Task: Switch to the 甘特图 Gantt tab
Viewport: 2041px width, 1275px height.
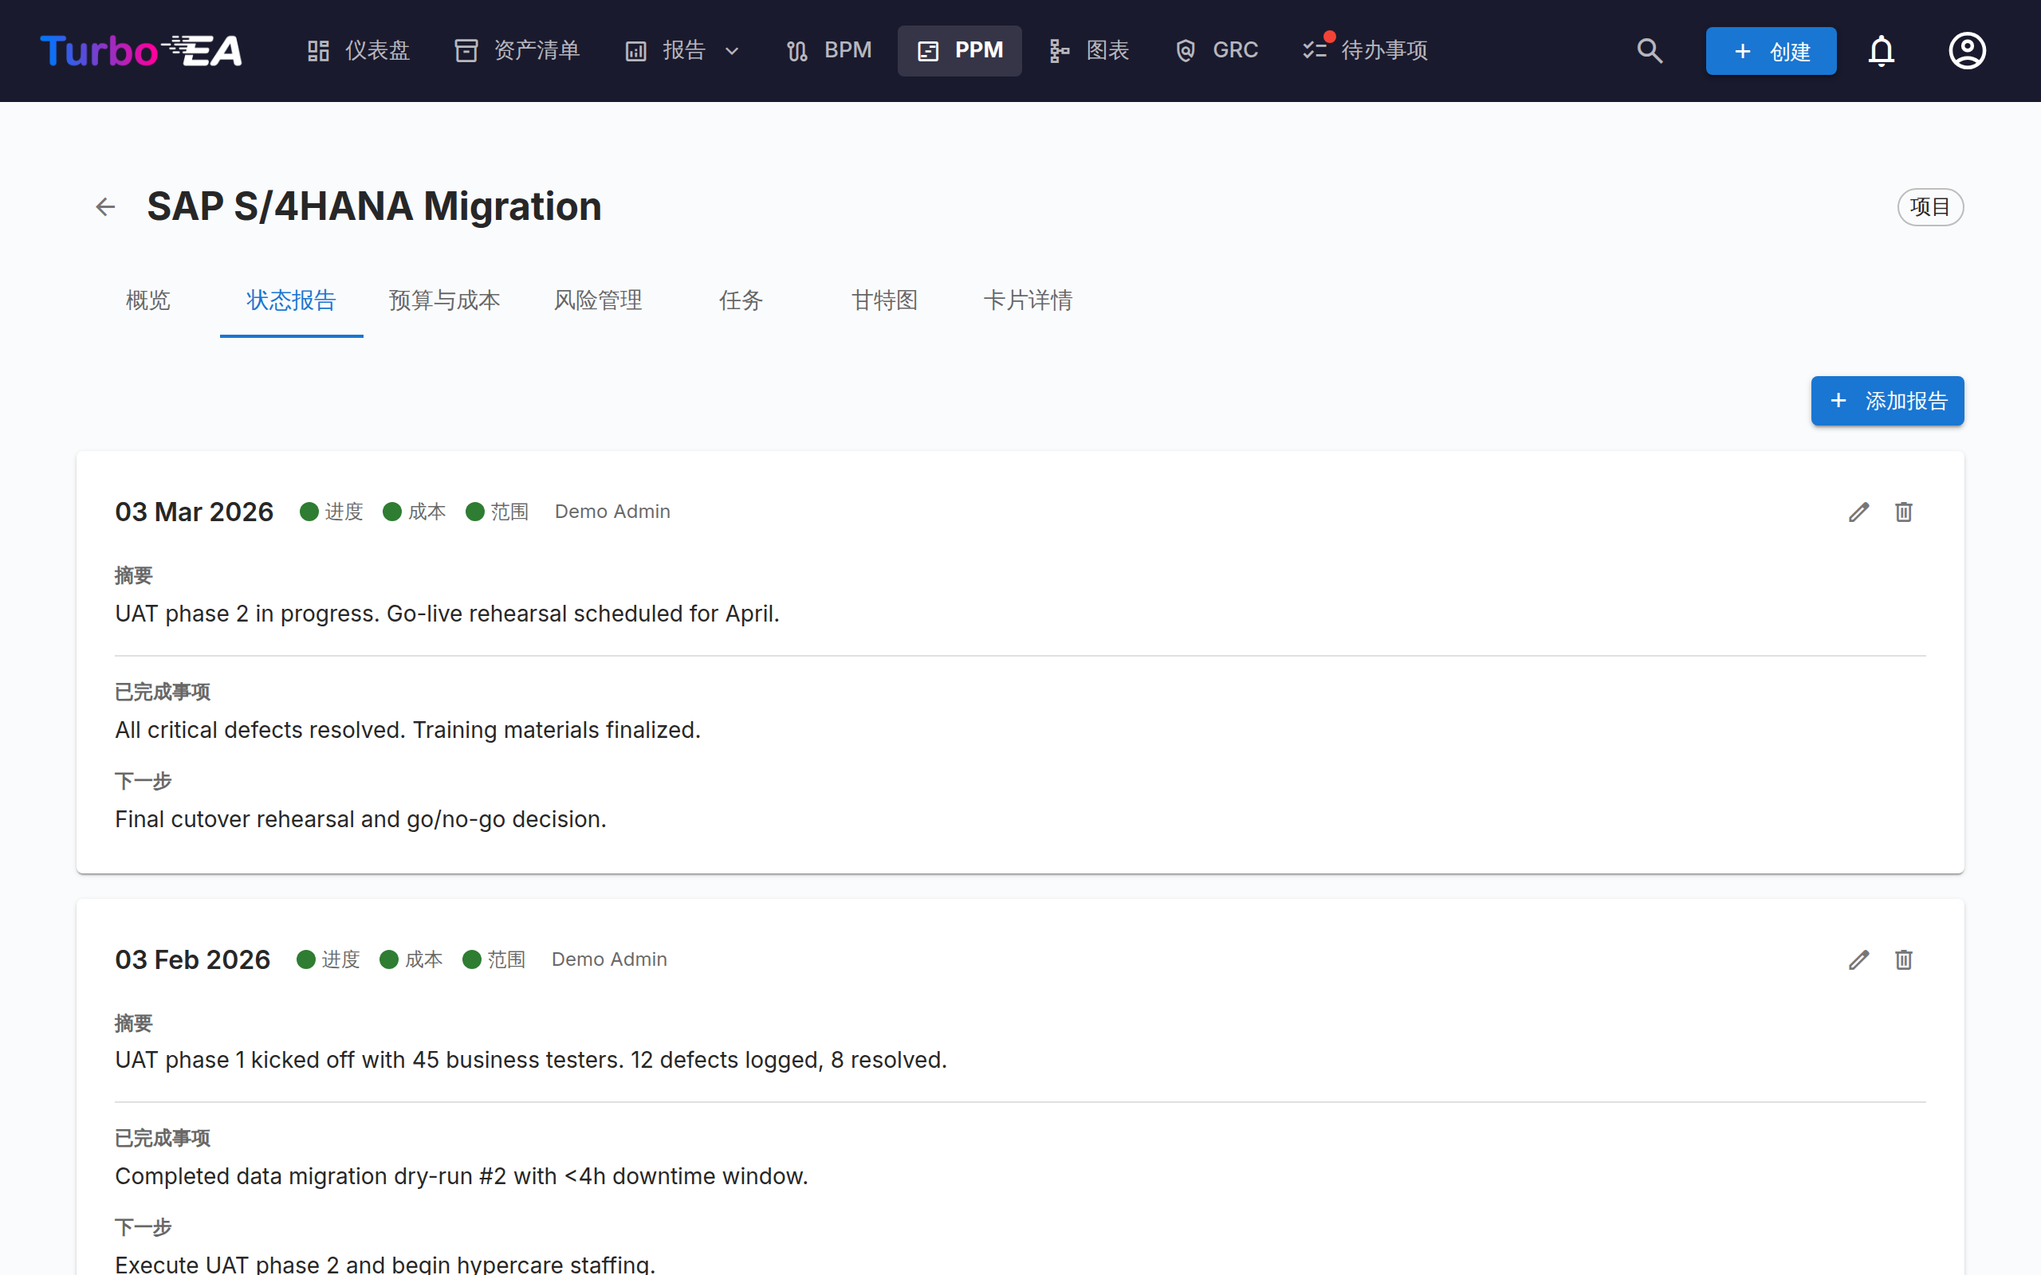Action: coord(885,300)
